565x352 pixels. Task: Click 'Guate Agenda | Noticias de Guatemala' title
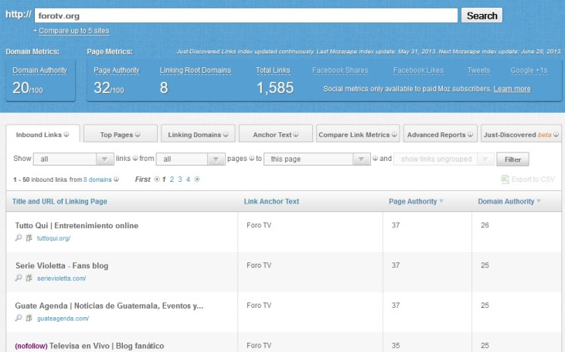click(109, 306)
